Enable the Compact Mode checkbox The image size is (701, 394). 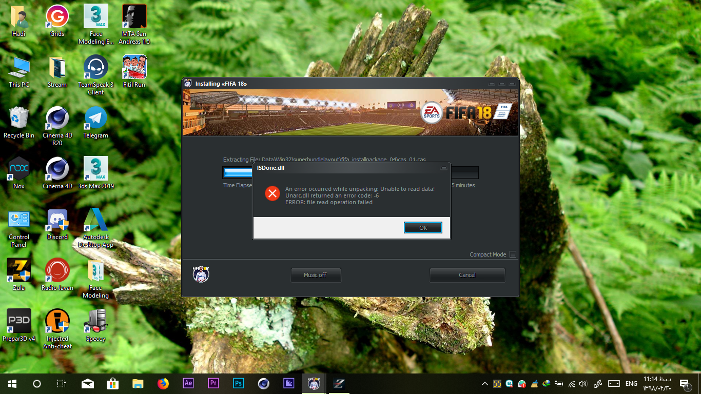513,254
